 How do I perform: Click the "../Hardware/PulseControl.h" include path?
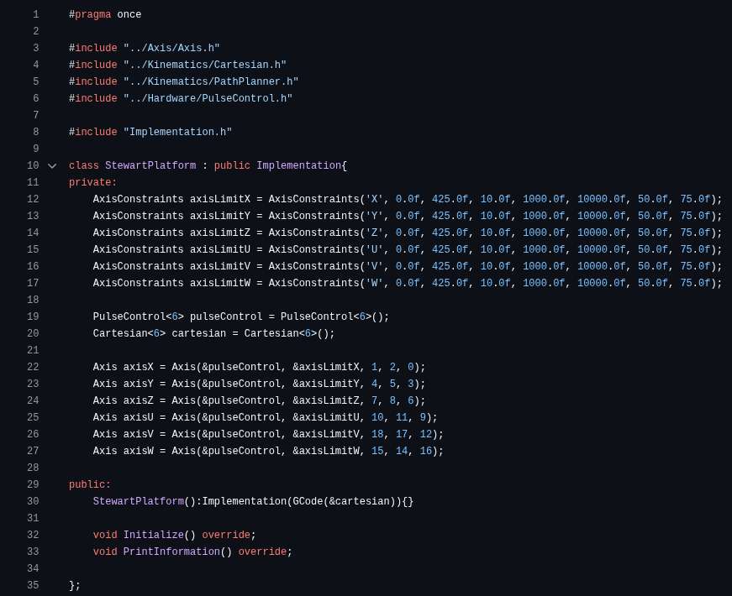208,98
